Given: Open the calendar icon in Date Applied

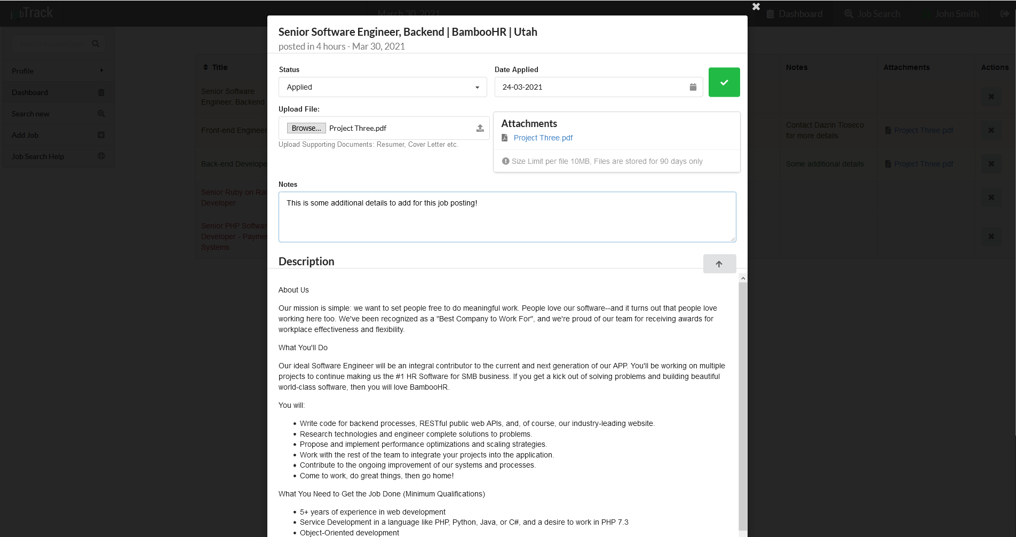Looking at the screenshot, I should [693, 87].
